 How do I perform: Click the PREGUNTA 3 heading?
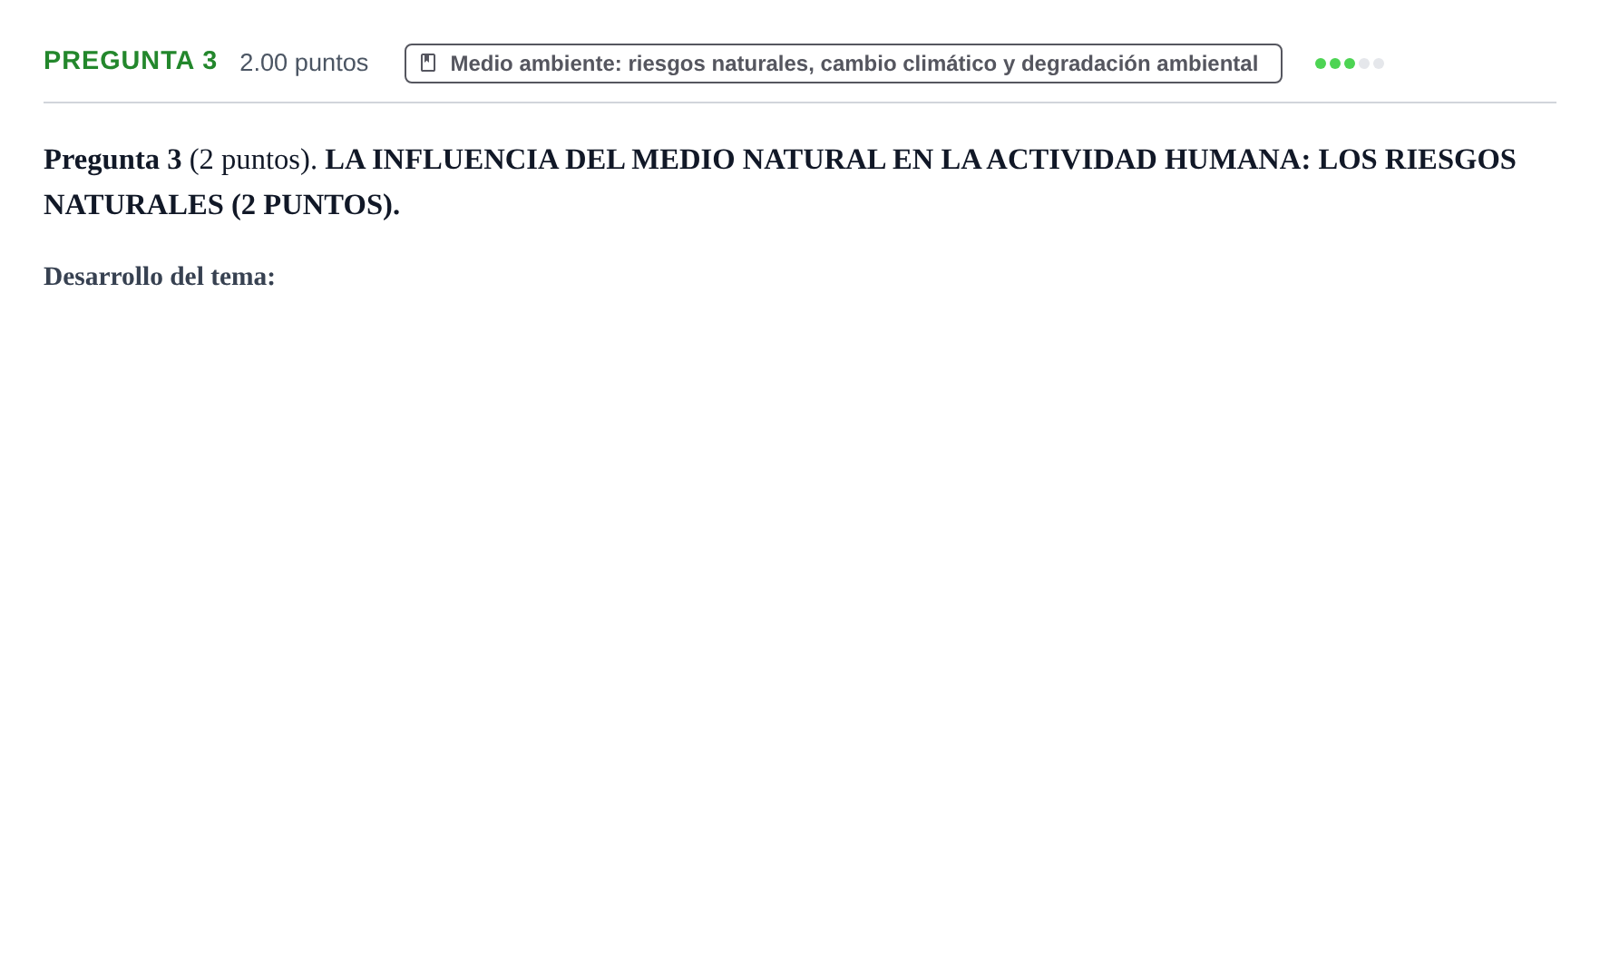131,61
